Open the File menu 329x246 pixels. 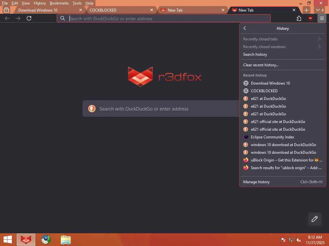tap(4, 3)
